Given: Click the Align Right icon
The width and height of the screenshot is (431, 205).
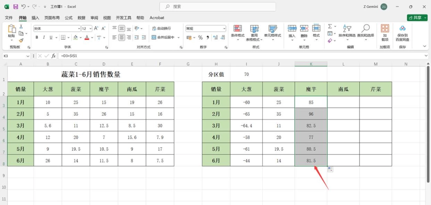Looking at the screenshot, I should pos(129,38).
